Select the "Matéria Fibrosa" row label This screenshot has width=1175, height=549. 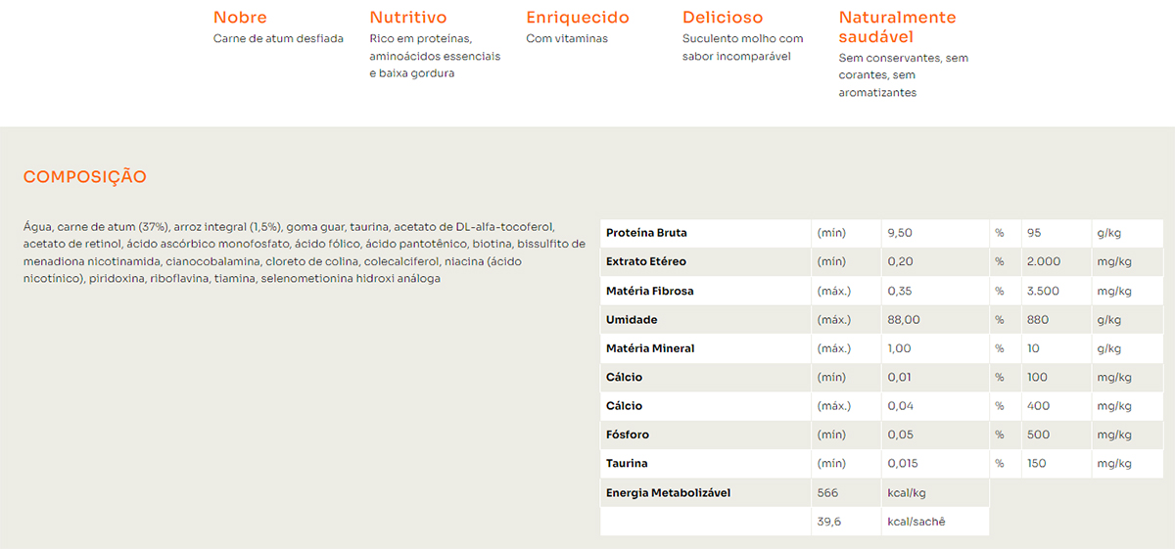pos(649,291)
